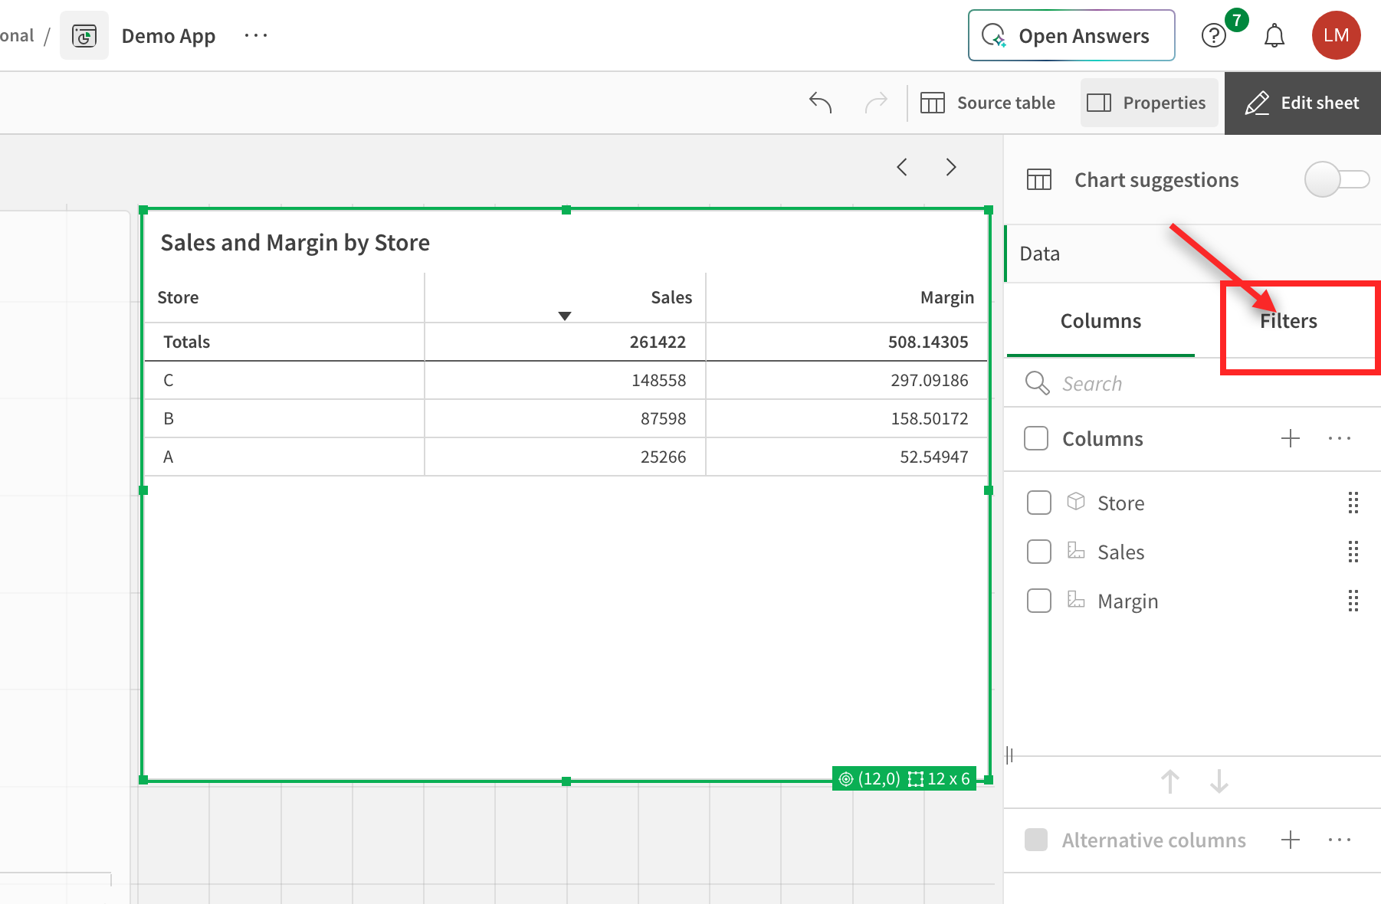Check the Columns select-all checkbox
This screenshot has height=904, width=1381.
pos(1036,438)
